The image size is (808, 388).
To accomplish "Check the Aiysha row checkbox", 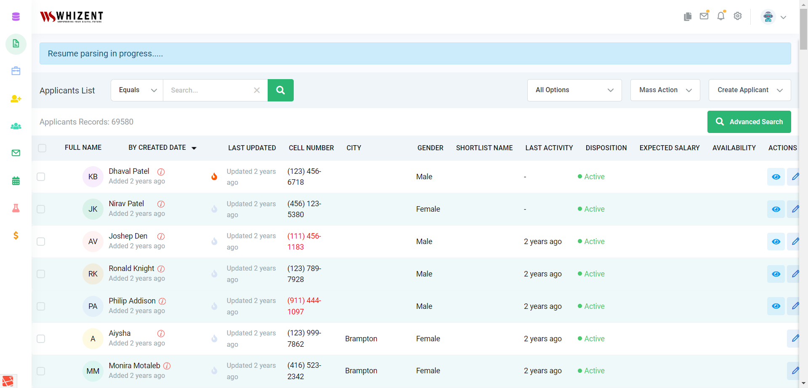I will (41, 339).
